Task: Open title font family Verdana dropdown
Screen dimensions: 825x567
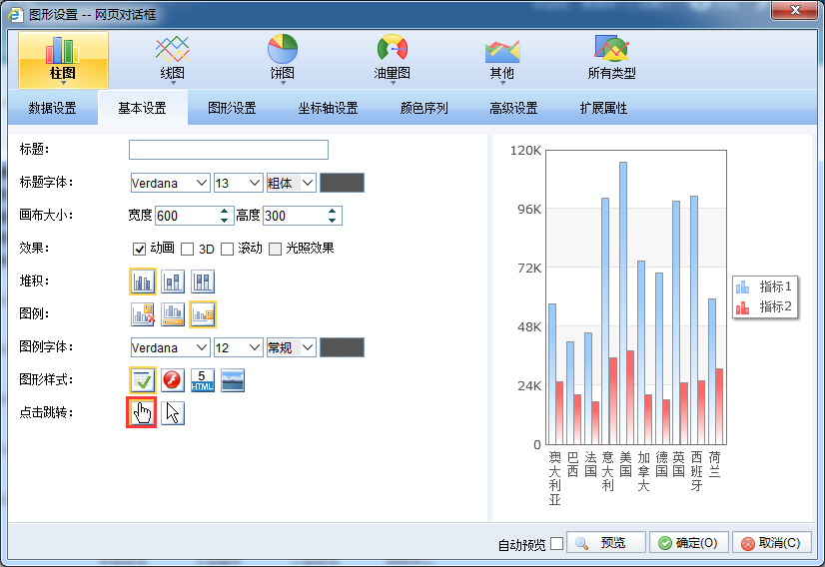Action: click(x=170, y=183)
